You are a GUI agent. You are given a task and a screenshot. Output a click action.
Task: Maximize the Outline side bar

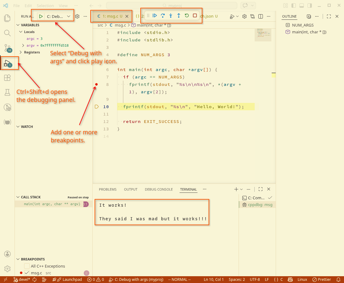(x=329, y=16)
